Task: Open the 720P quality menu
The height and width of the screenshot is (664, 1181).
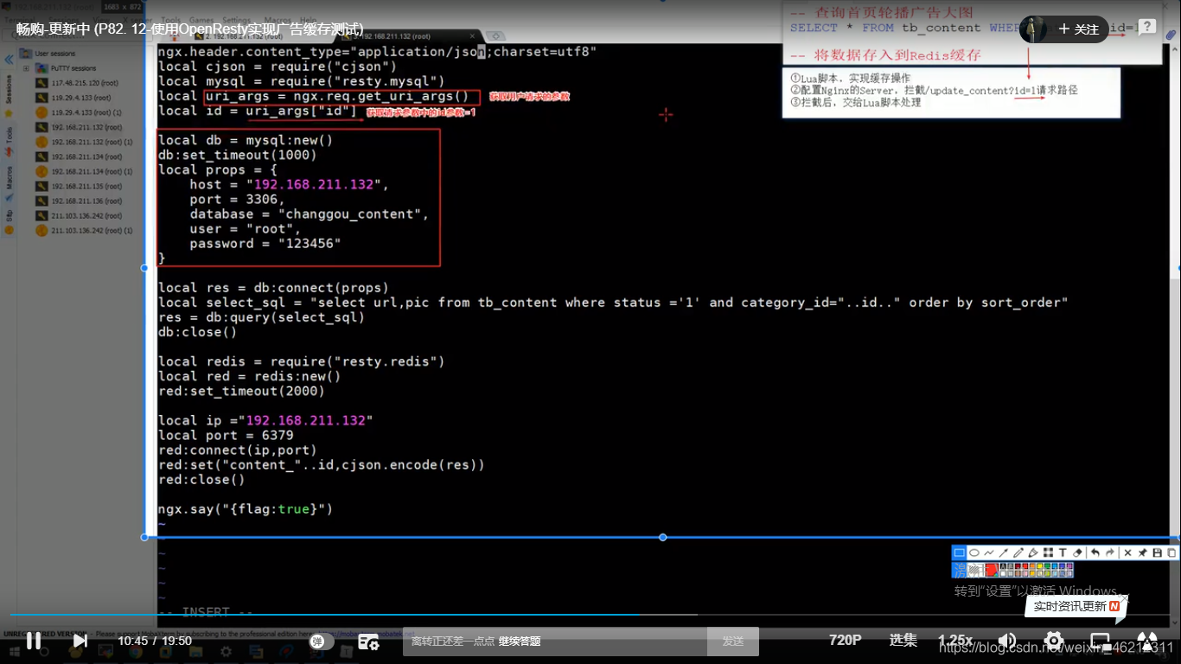Action: [x=845, y=641]
